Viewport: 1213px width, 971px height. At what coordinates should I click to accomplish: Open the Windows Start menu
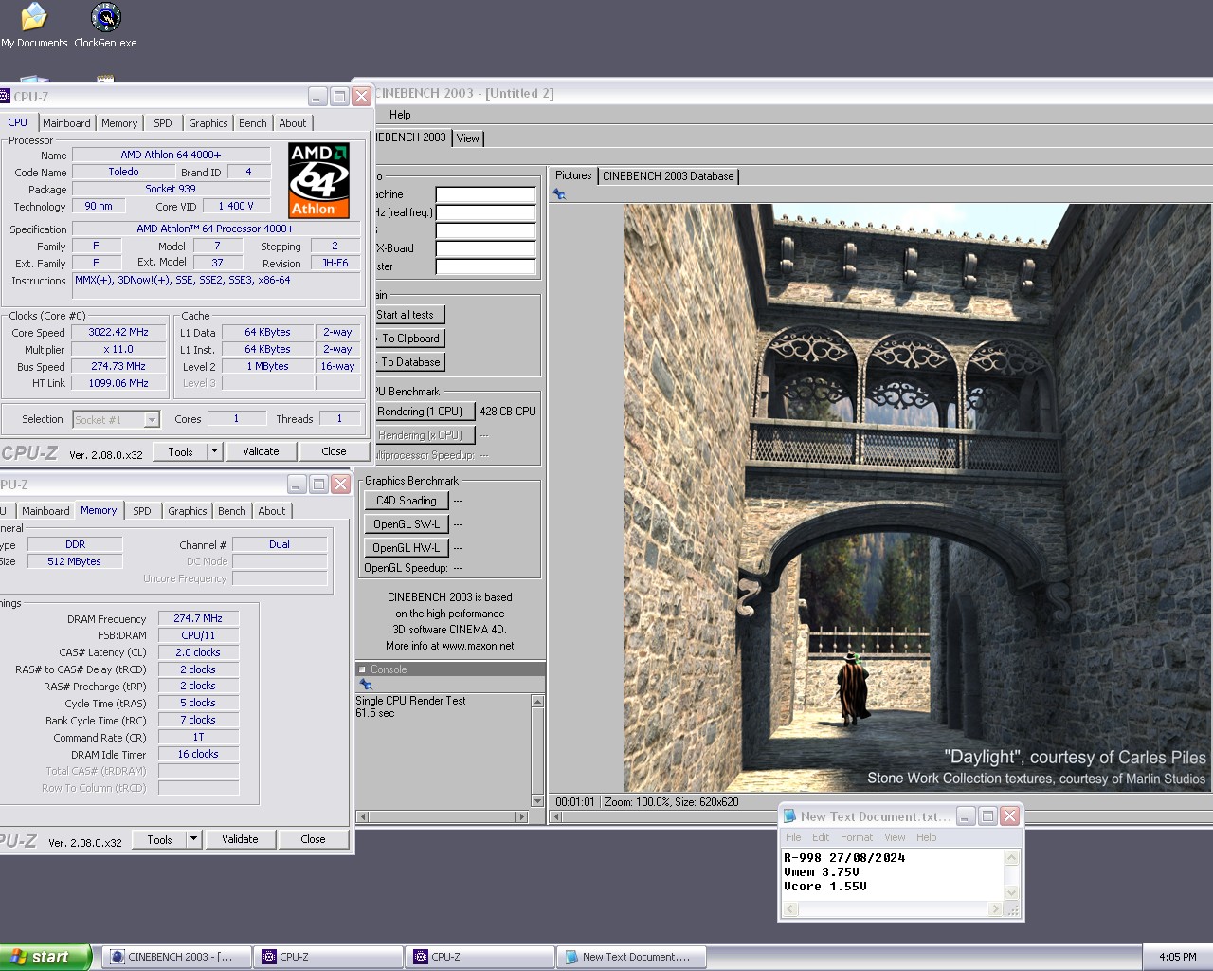45,957
